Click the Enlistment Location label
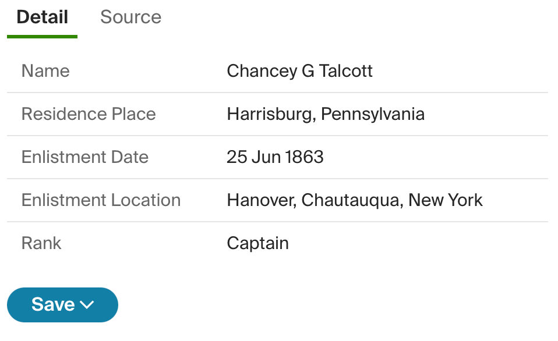The height and width of the screenshot is (341, 558). [x=101, y=200]
